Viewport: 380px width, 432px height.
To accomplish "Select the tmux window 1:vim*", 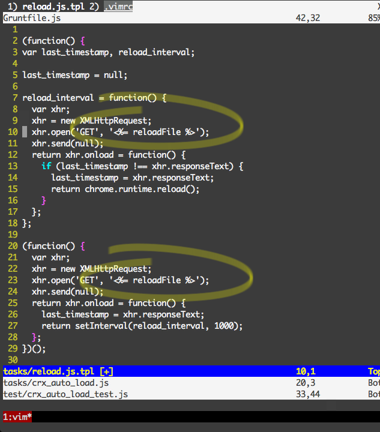I will [x=17, y=416].
